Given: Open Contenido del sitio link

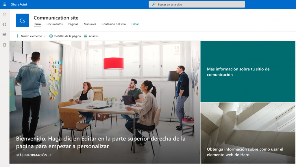Looking at the screenshot, I should [x=114, y=24].
